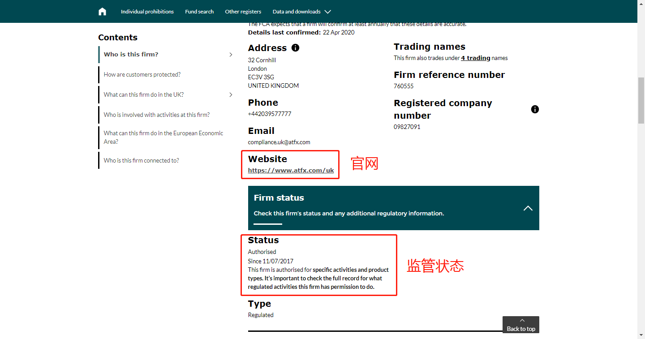This screenshot has width=645, height=339.
Task: Collapse the Firm status panel chevron
Action: tap(528, 208)
